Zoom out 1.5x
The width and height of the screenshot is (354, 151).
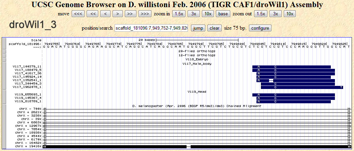[261, 14]
